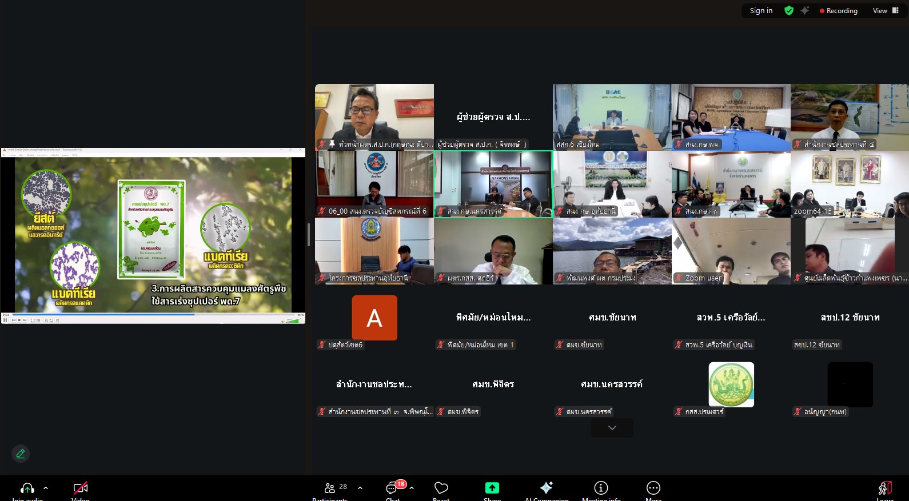The image size is (909, 501).
Task: Click the green encryption shield icon
Action: point(789,10)
